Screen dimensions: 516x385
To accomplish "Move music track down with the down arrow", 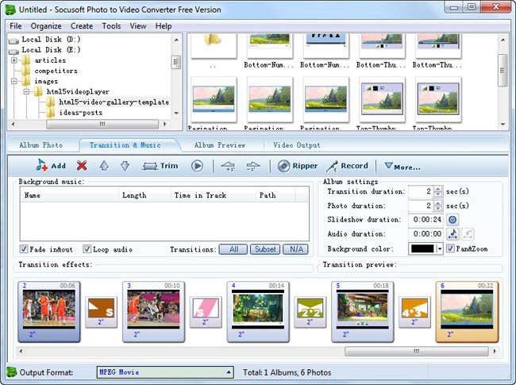I will 125,166.
